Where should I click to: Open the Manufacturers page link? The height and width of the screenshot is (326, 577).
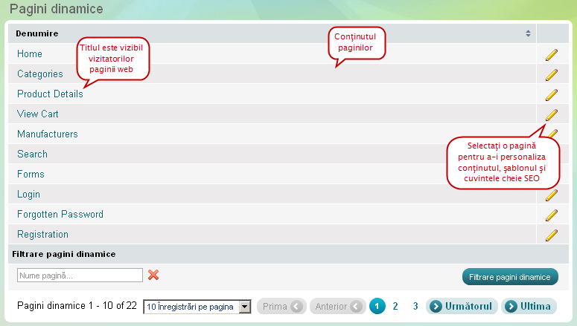pyautogui.click(x=48, y=134)
